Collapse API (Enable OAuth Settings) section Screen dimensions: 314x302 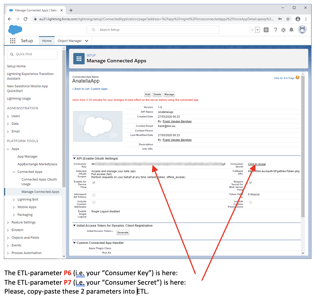(74, 159)
